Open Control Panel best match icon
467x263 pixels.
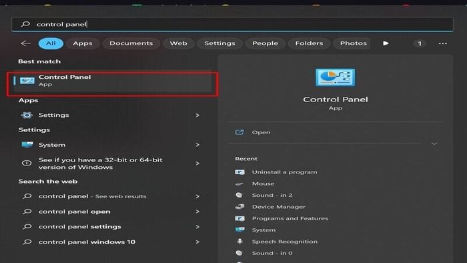27,80
